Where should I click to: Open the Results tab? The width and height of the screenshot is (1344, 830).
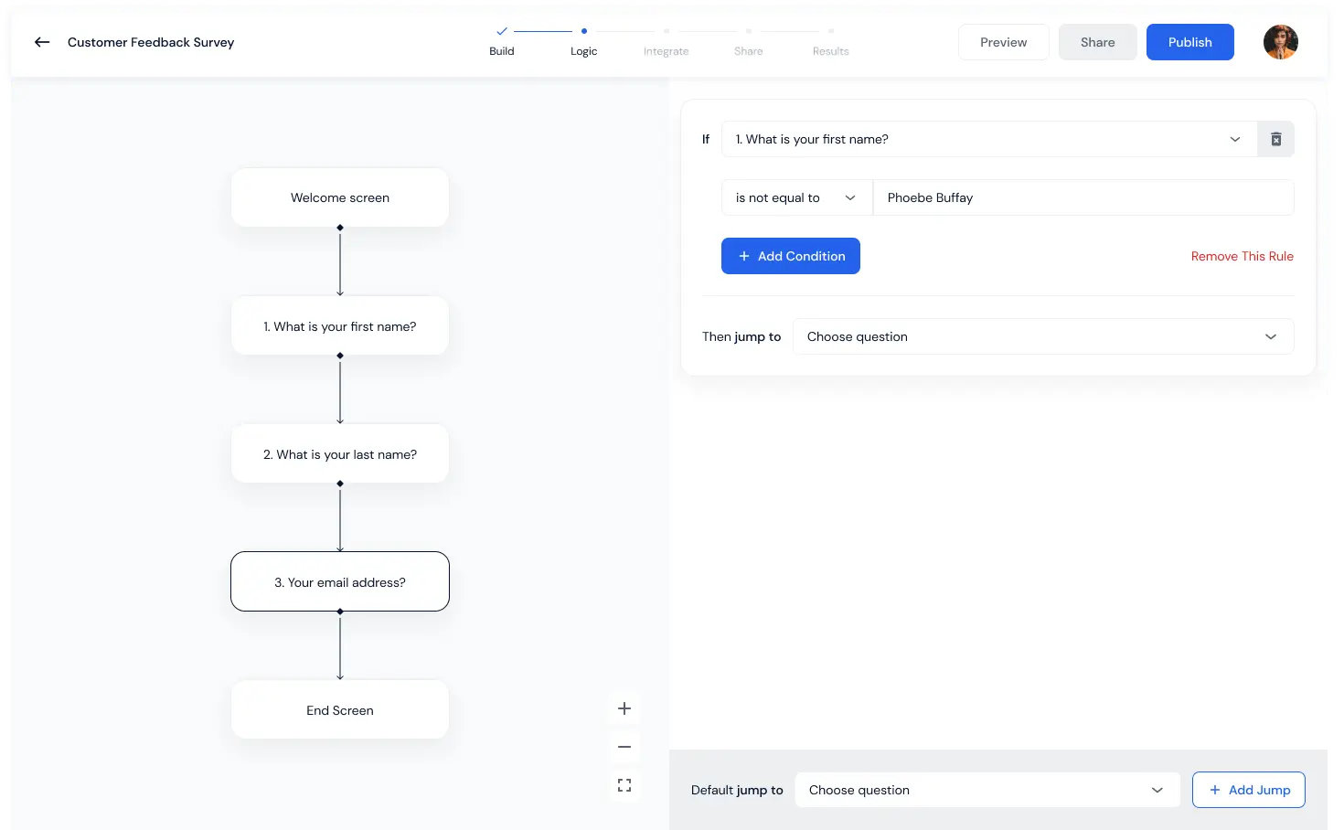(x=830, y=51)
